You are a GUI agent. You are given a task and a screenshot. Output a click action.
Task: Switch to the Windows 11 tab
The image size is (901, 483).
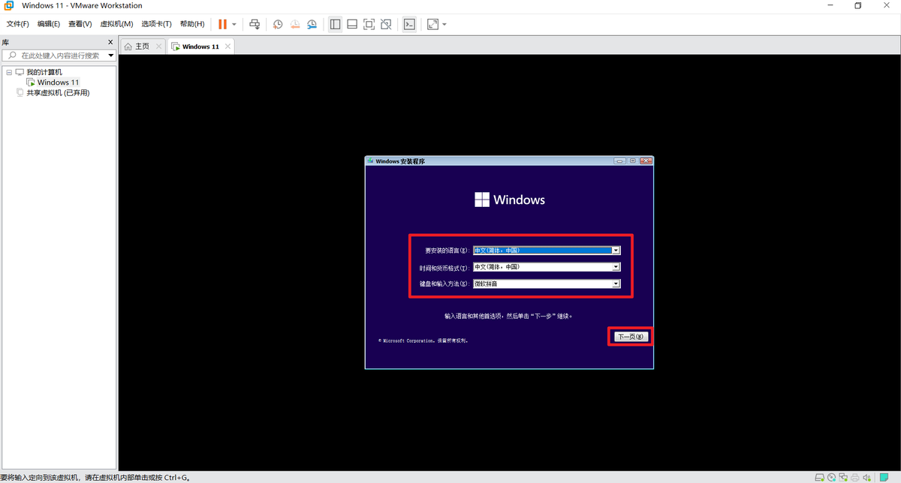coord(200,46)
